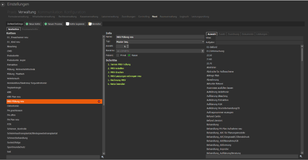Screen dimensions: 308x160
Task: Click the Name field containing MKV Füllung neu
Action: tap(160, 37)
